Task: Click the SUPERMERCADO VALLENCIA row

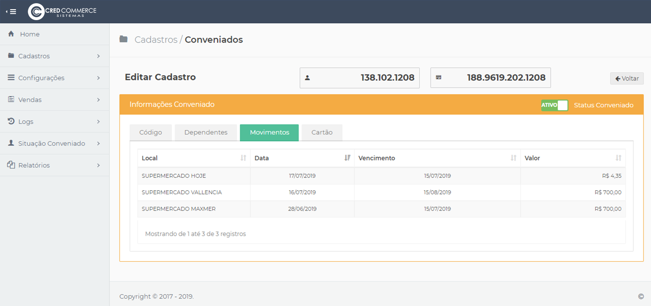Action: pyautogui.click(x=381, y=192)
